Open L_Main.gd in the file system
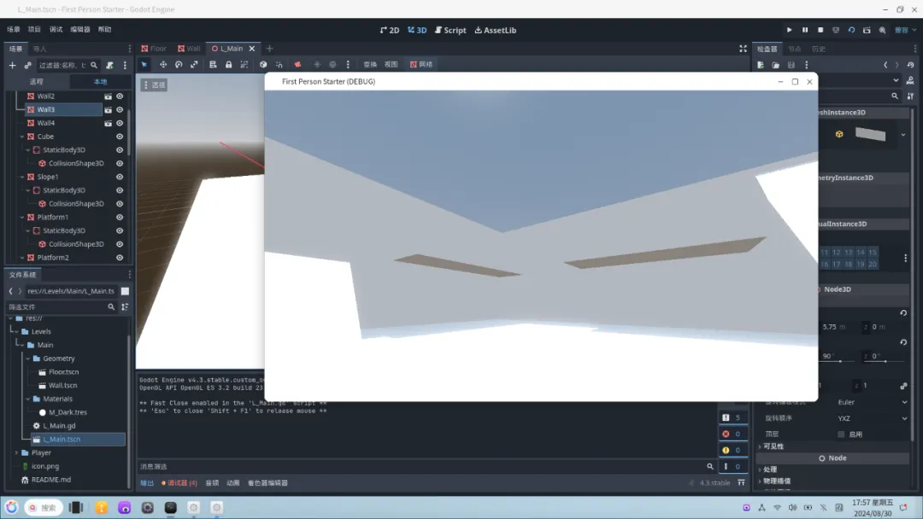The height and width of the screenshot is (519, 923). 59,426
